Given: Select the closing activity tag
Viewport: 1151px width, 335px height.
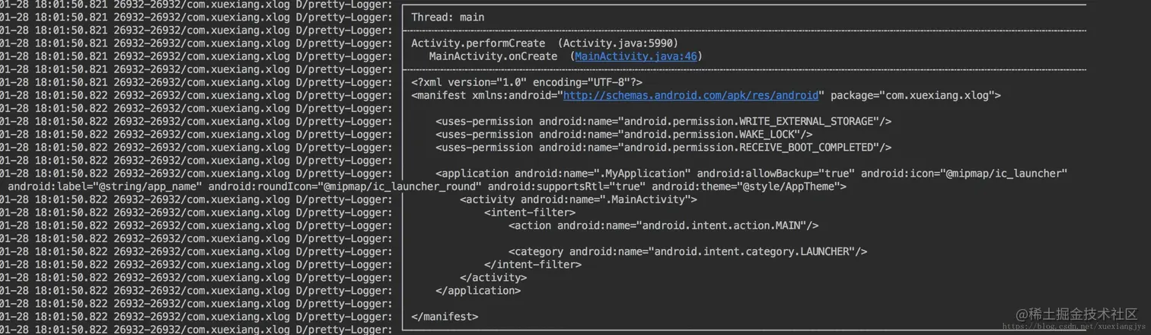Looking at the screenshot, I should [x=493, y=277].
